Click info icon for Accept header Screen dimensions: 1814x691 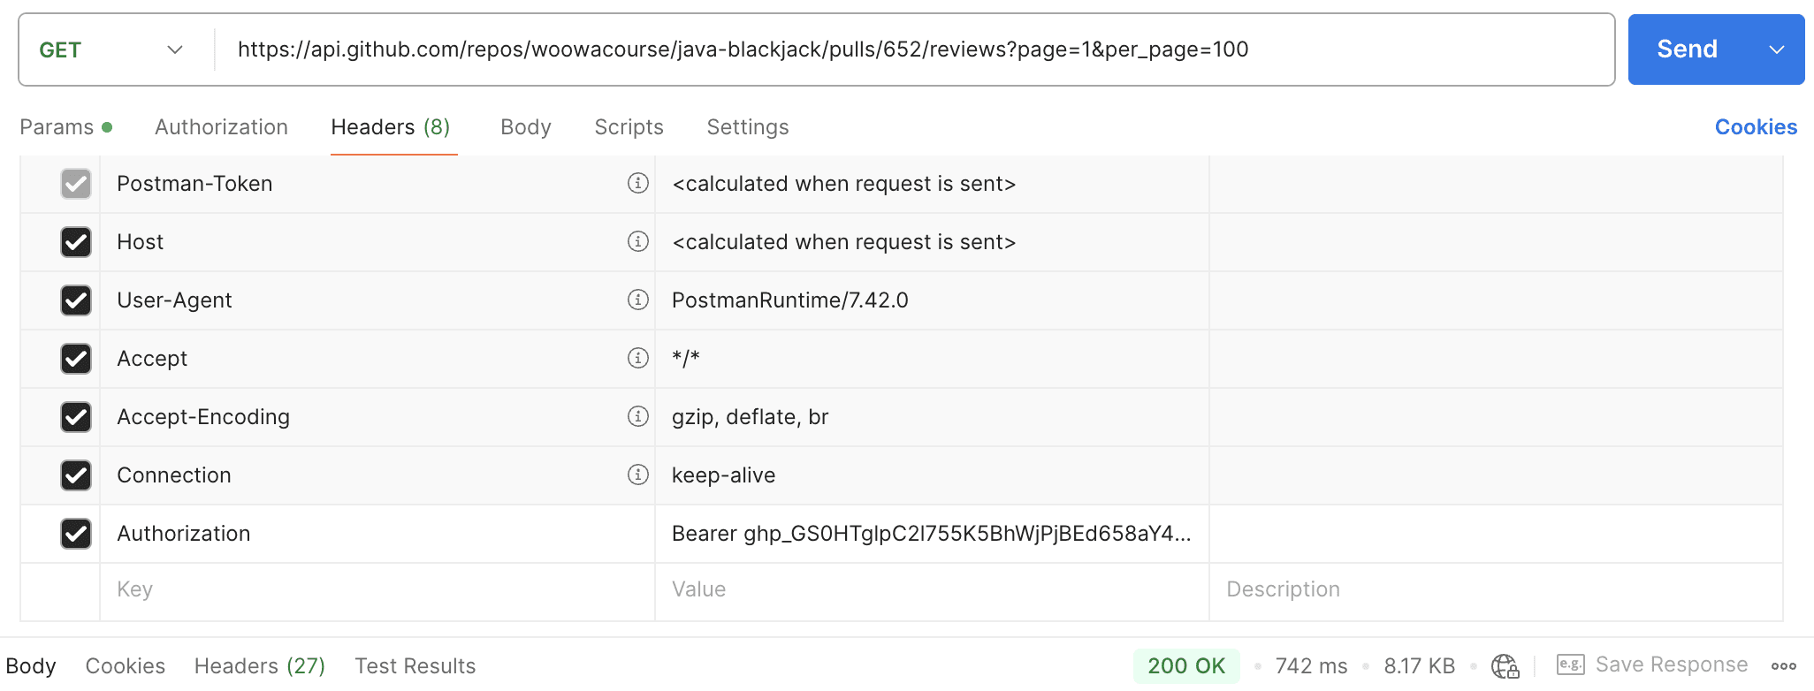[x=637, y=358]
